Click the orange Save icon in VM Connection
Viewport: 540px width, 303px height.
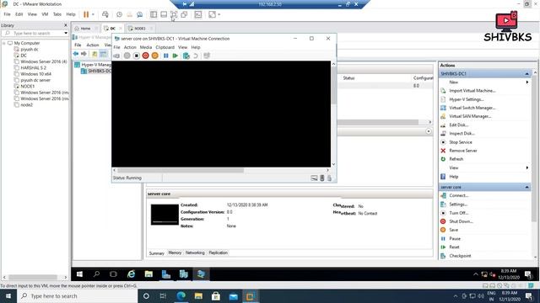pos(155,56)
